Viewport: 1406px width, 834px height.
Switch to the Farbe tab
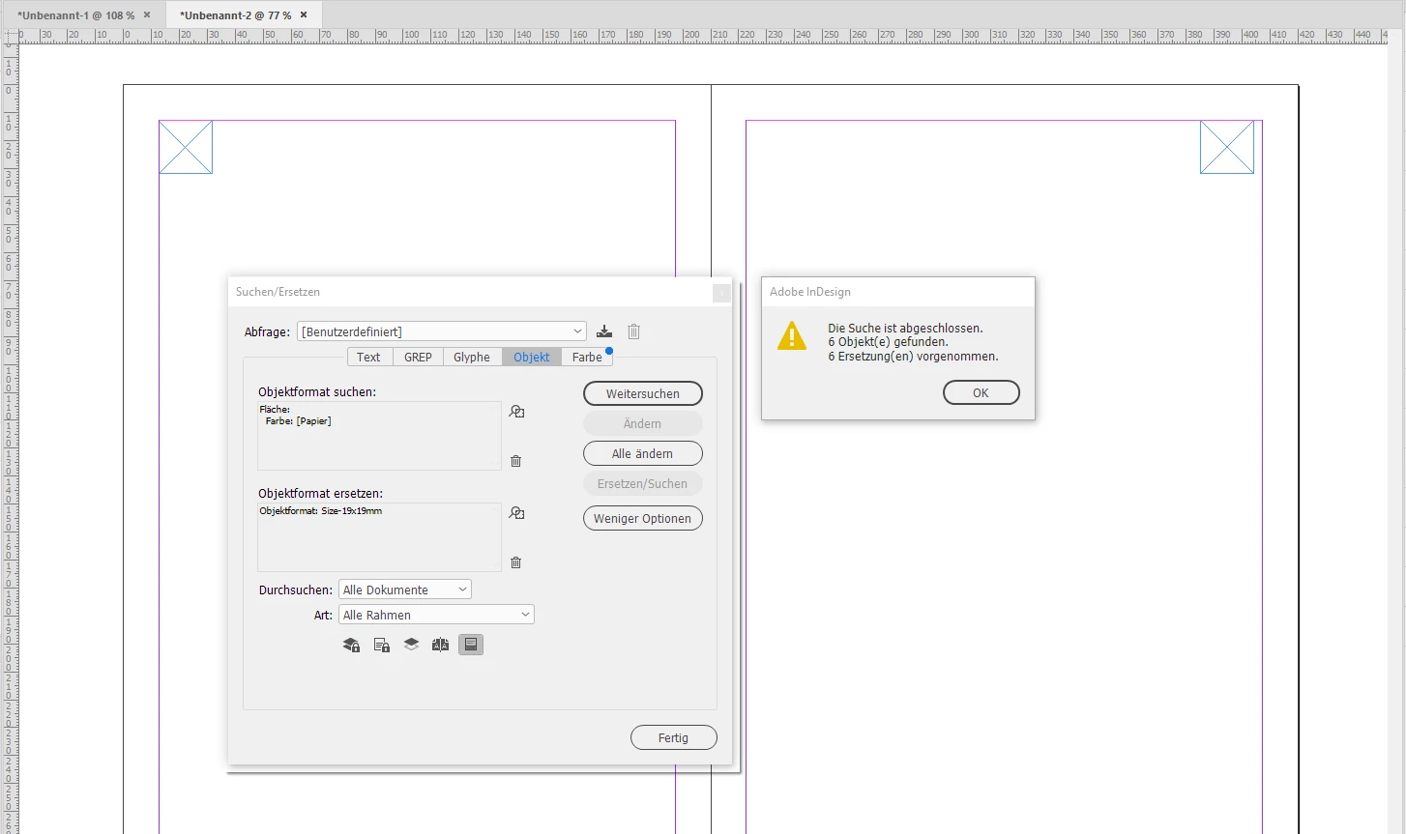[x=587, y=357]
